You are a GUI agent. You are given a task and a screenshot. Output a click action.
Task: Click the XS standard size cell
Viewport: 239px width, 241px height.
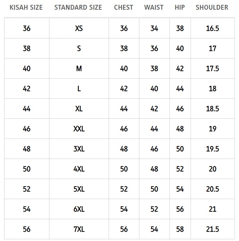tap(79, 28)
